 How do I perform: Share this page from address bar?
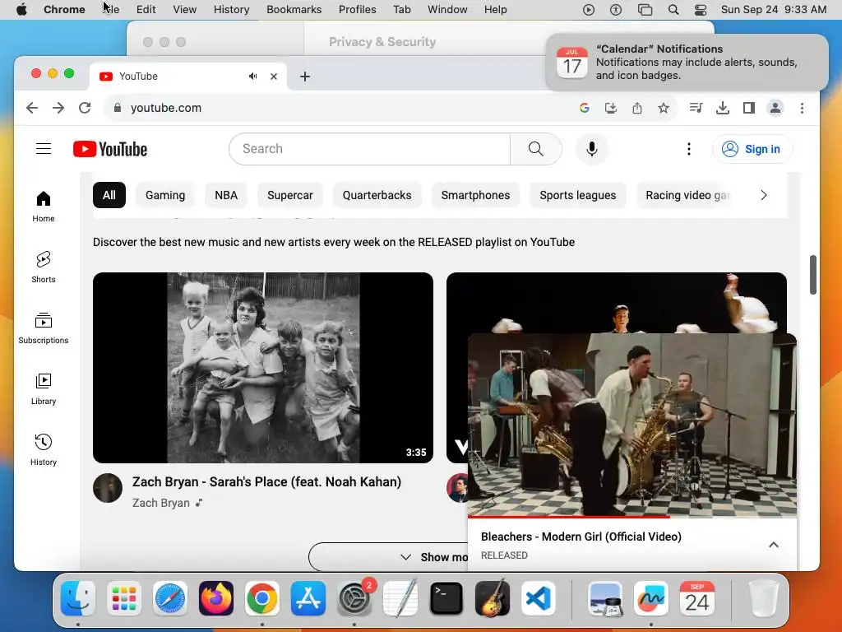(637, 108)
